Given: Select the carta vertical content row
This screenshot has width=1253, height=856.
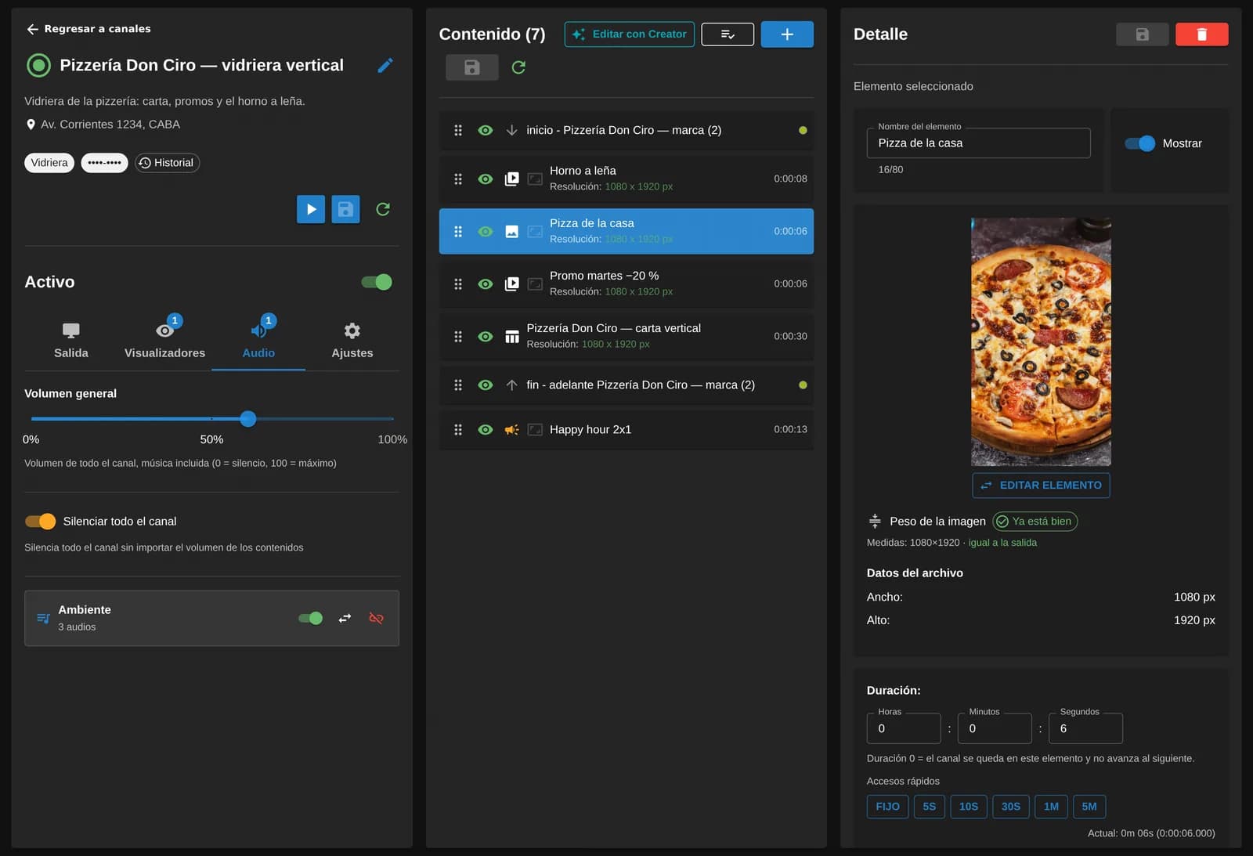Looking at the screenshot, I should (x=626, y=336).
